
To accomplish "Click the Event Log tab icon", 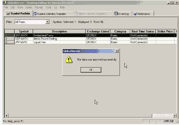I will coord(116,13).
